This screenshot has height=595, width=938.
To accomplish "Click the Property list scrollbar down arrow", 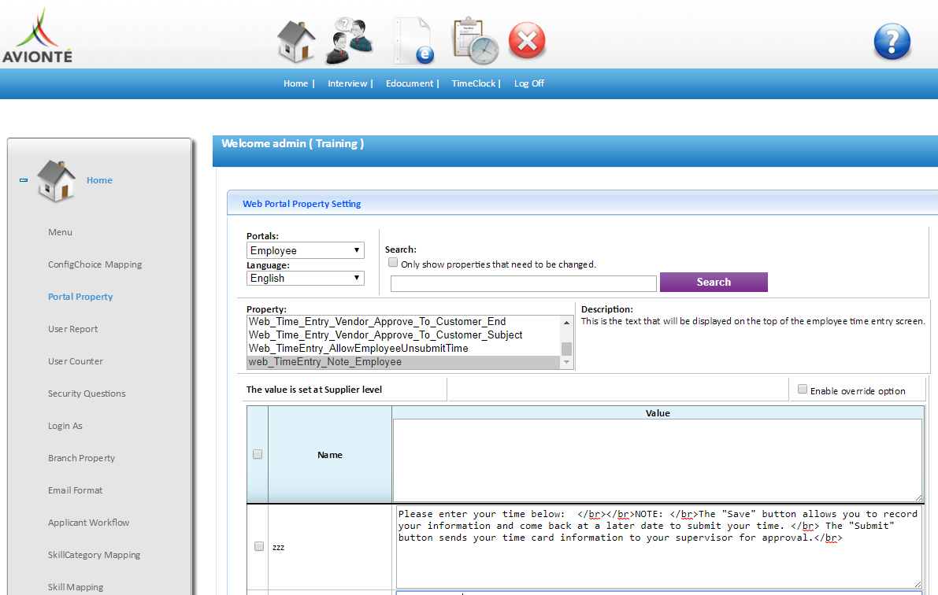I will click(566, 363).
